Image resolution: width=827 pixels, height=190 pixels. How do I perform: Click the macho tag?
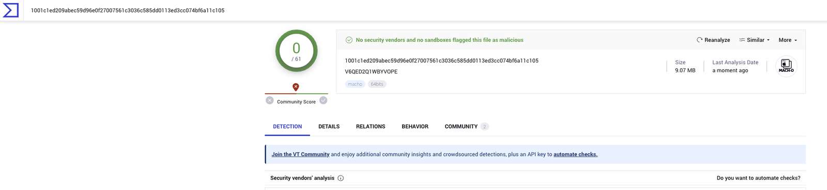(x=355, y=84)
